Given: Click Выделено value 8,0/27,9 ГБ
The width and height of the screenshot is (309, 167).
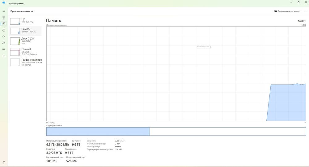Looking at the screenshot, I should (54, 153).
